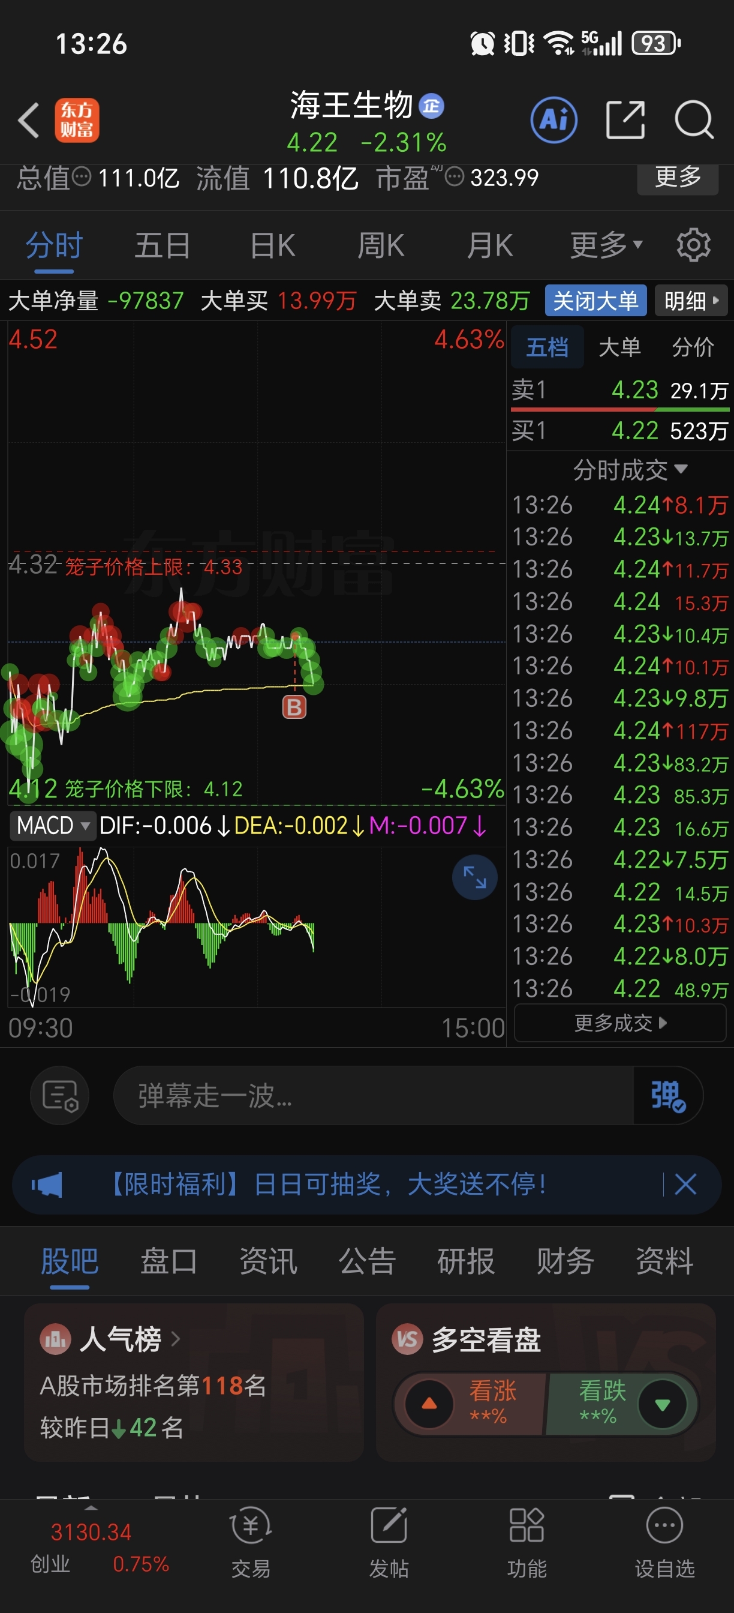
Task: Open the 分时成交 dropdown
Action: (630, 470)
